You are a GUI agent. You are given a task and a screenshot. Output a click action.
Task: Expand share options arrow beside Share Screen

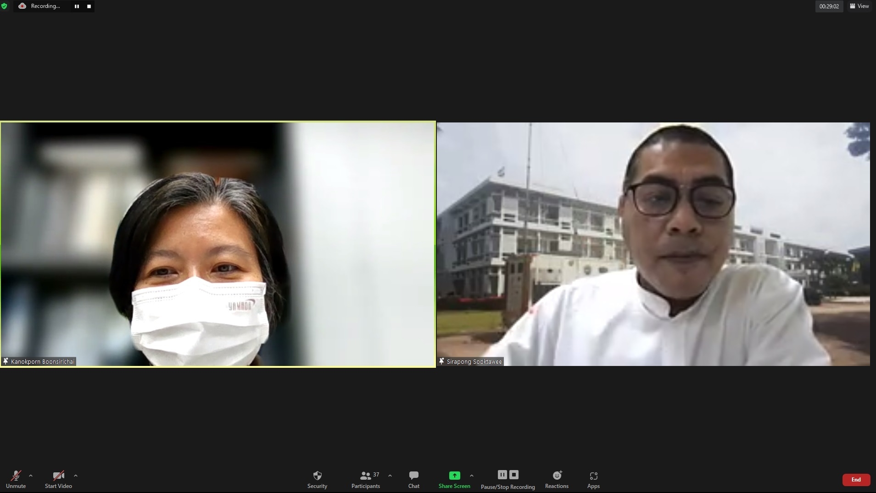click(472, 476)
